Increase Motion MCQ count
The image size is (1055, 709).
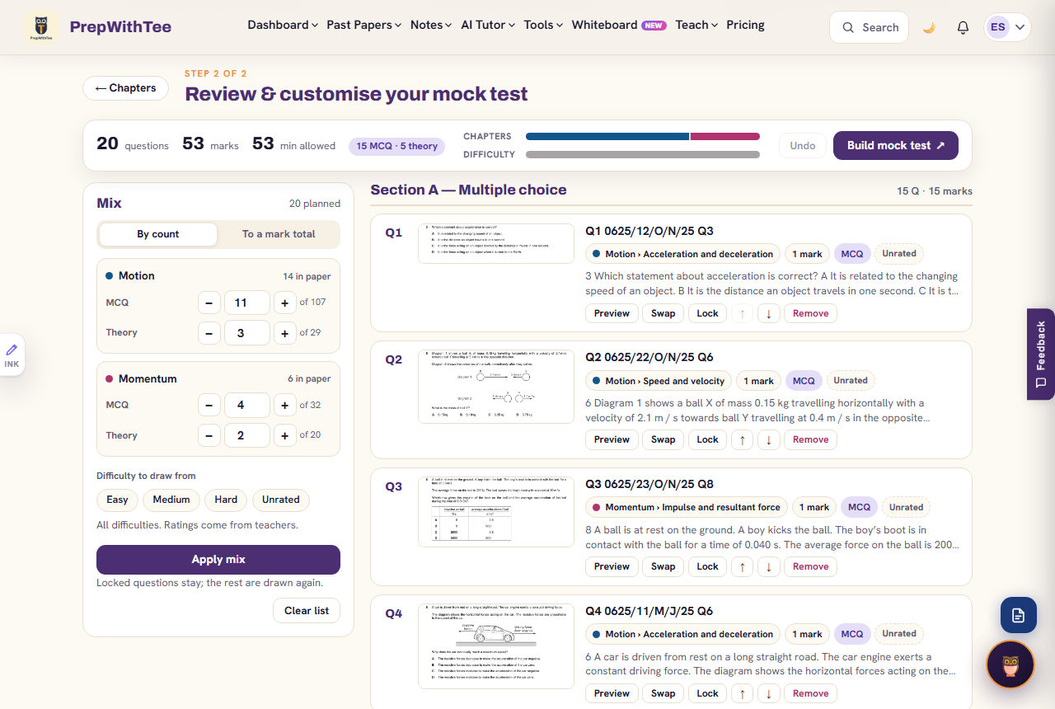pyautogui.click(x=284, y=303)
